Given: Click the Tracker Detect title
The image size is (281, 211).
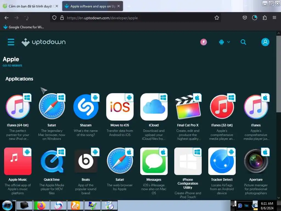Looking at the screenshot, I should click(222, 180).
